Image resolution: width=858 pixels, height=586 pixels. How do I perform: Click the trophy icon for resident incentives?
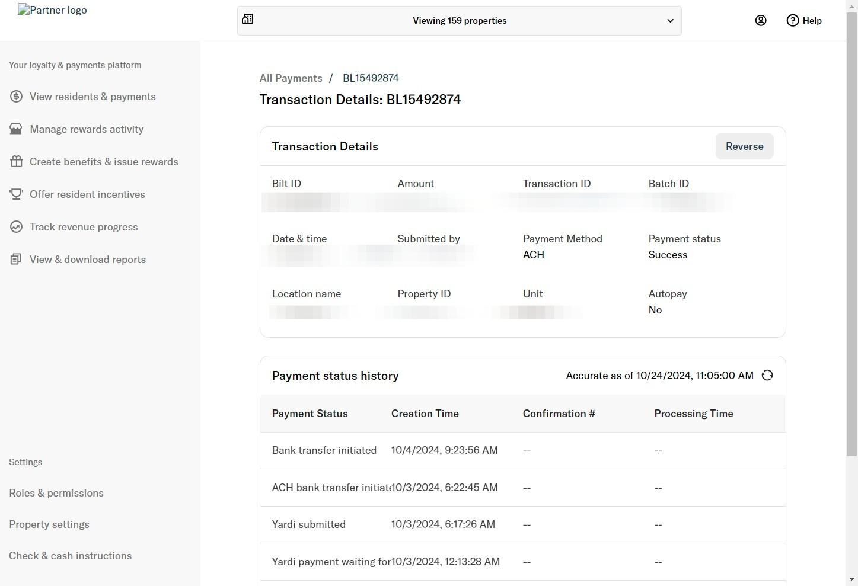click(x=16, y=194)
